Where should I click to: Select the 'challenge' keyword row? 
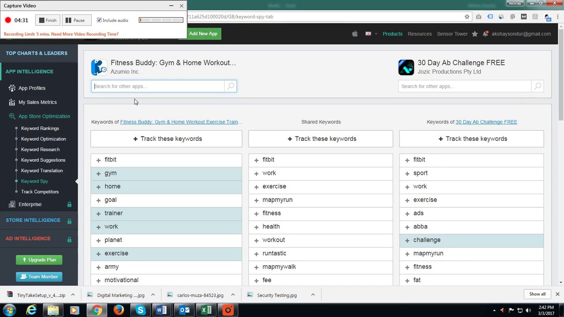click(x=471, y=240)
